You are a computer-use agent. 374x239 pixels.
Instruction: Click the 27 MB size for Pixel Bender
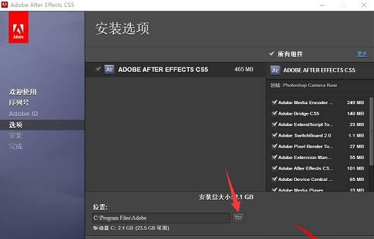pos(357,147)
